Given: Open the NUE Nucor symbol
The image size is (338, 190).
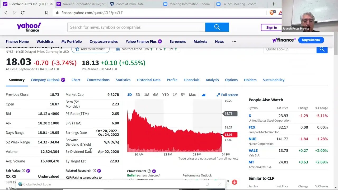Looking at the screenshot, I should pos(252,139).
